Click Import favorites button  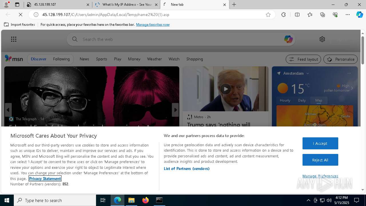(x=19, y=25)
